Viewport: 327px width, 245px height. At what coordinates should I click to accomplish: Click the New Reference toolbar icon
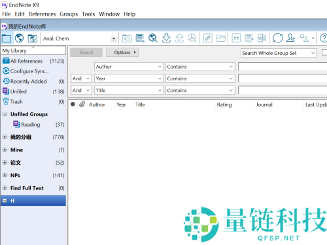click(x=140, y=39)
